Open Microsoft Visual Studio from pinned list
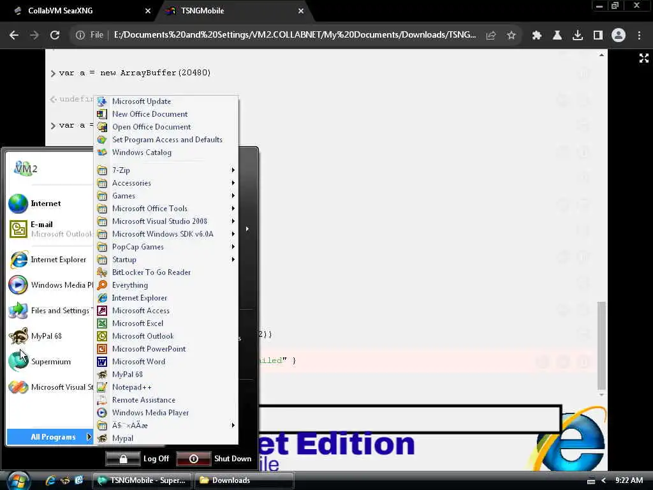This screenshot has width=653, height=490. pos(50,387)
